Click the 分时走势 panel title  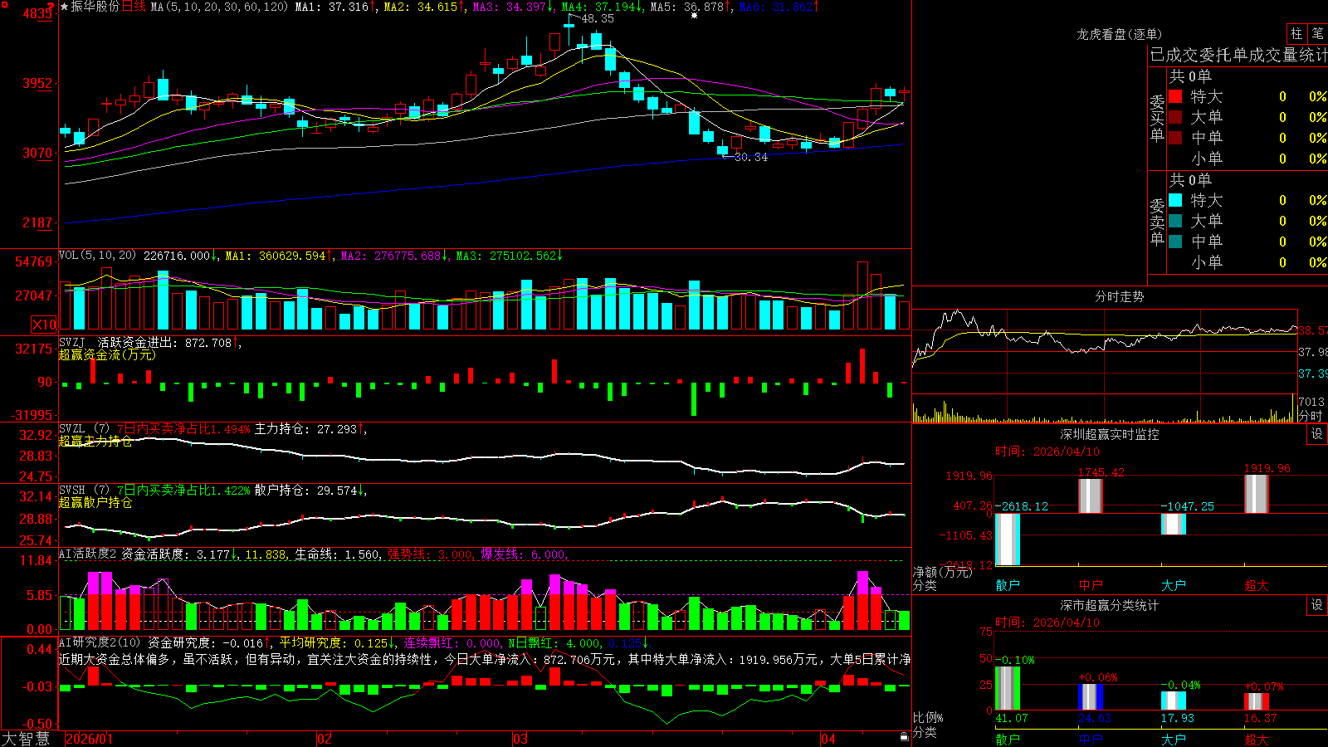1120,296
